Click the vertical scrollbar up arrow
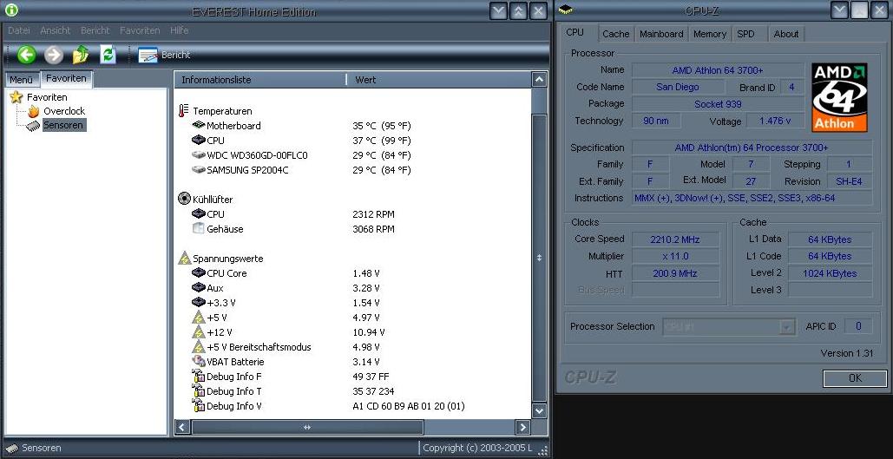Viewport: 893px width, 459px height. 539,80
